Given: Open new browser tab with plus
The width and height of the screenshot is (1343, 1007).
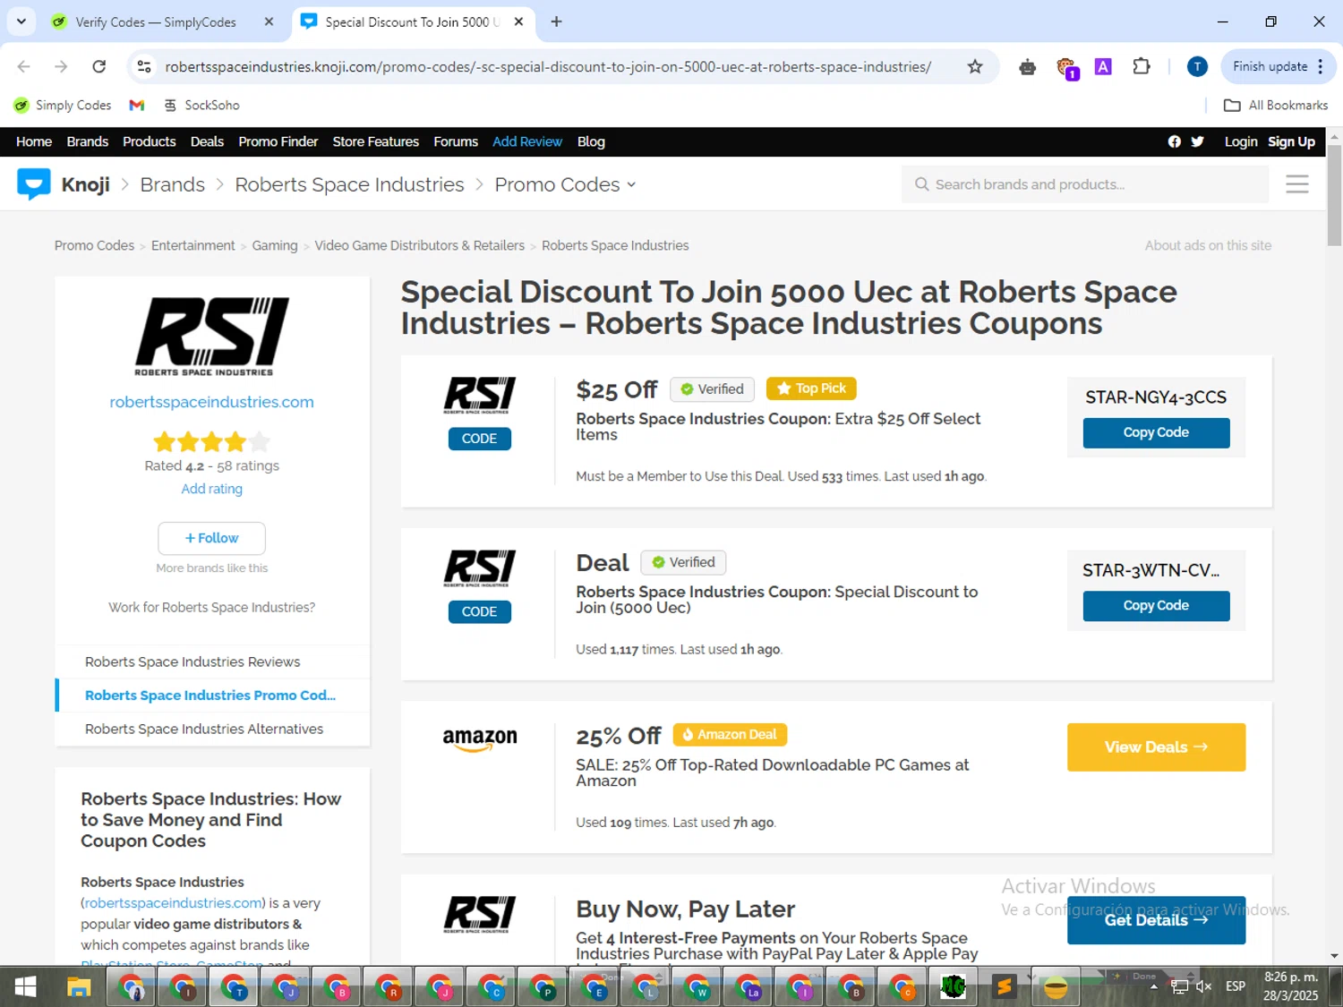Looking at the screenshot, I should 556,21.
